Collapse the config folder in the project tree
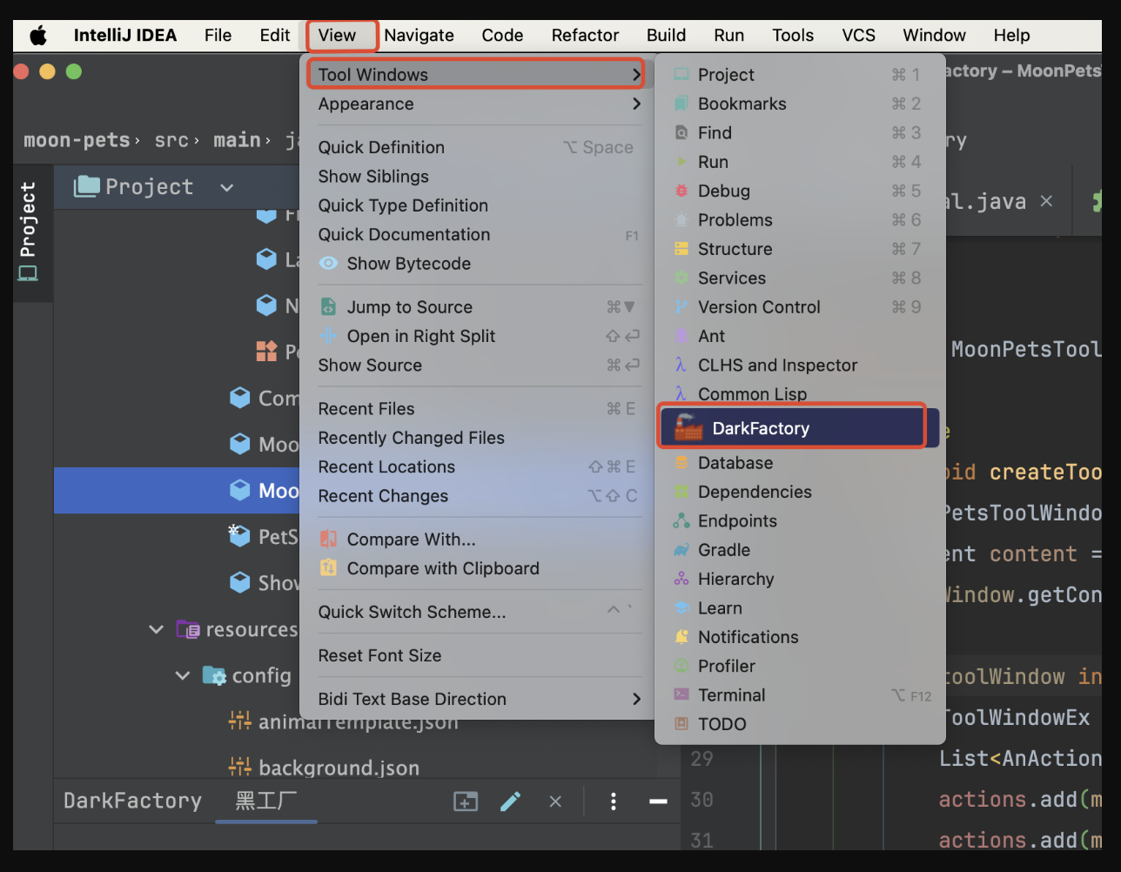This screenshot has width=1121, height=872. [x=182, y=675]
